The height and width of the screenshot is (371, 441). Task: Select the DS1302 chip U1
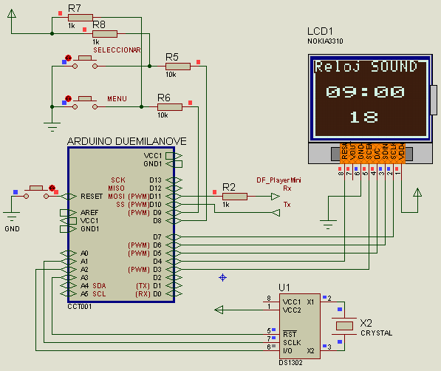point(299,326)
